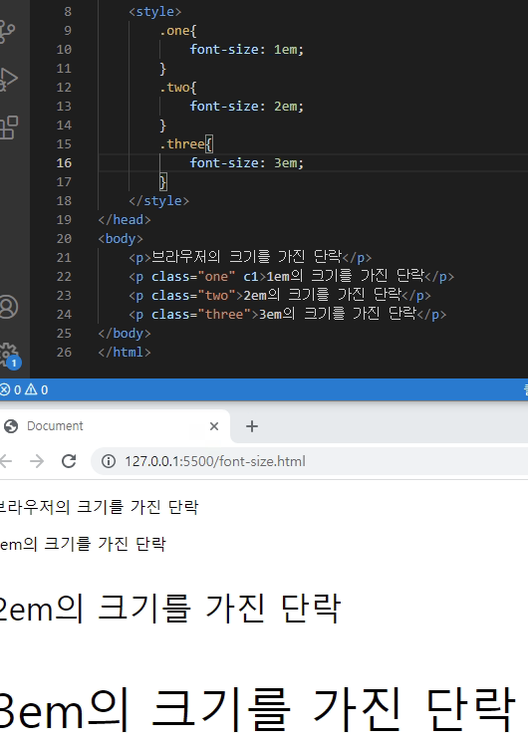Click the opening body tag

point(121,239)
